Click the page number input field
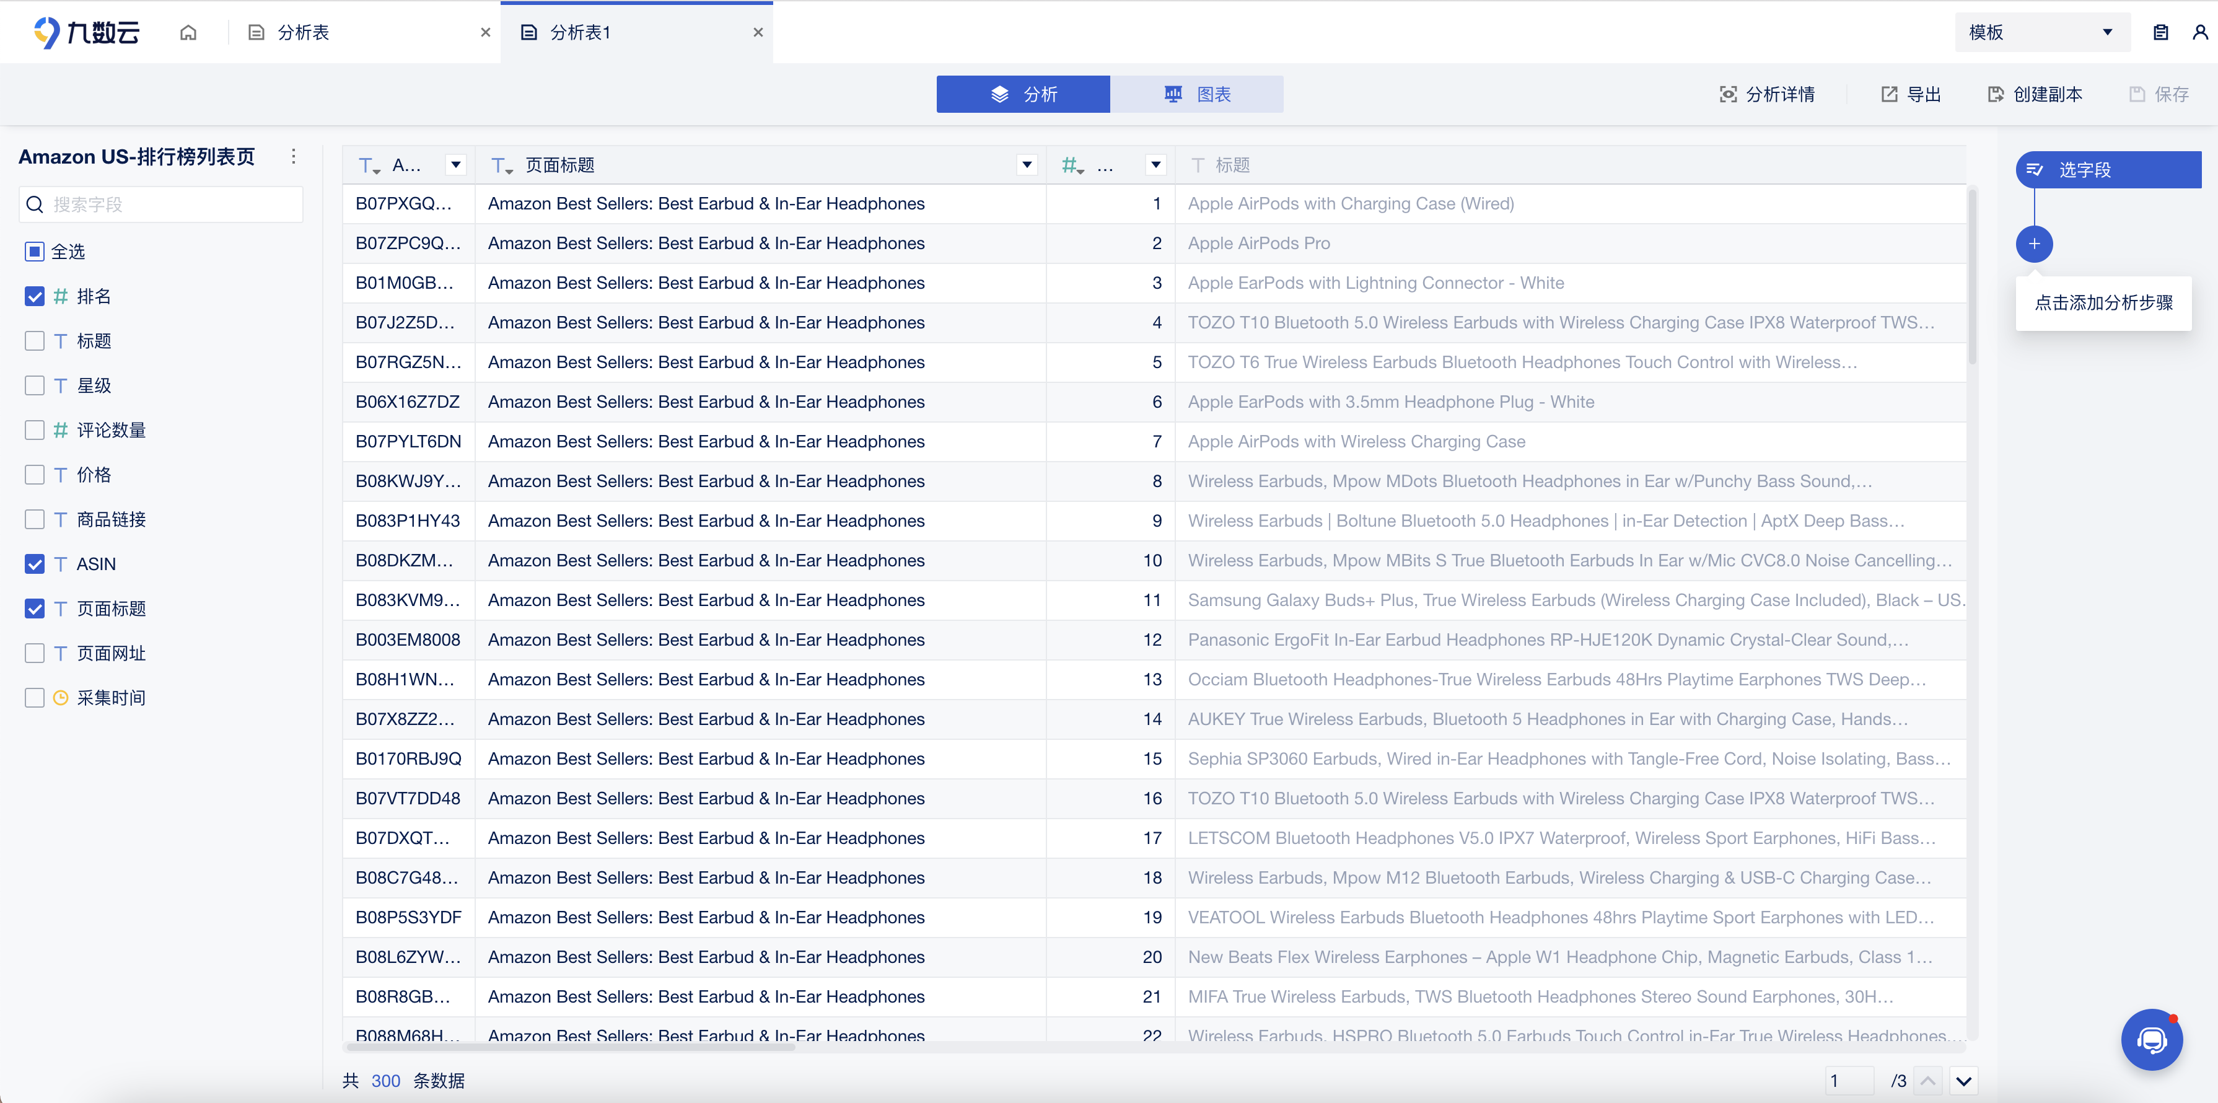 point(1849,1081)
